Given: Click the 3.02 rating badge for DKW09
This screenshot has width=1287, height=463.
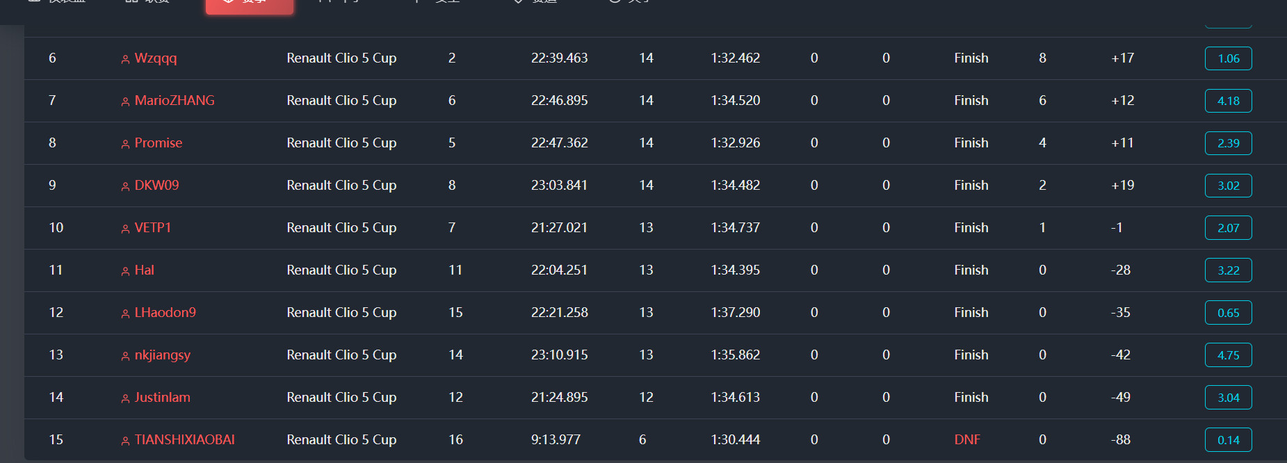Looking at the screenshot, I should tap(1228, 186).
